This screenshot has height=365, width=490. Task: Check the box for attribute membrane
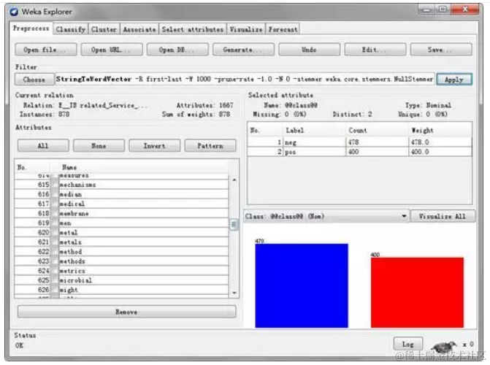click(55, 213)
